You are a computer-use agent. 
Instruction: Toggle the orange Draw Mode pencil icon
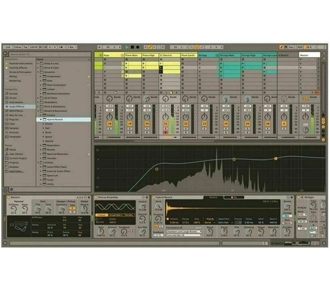coord(281,47)
